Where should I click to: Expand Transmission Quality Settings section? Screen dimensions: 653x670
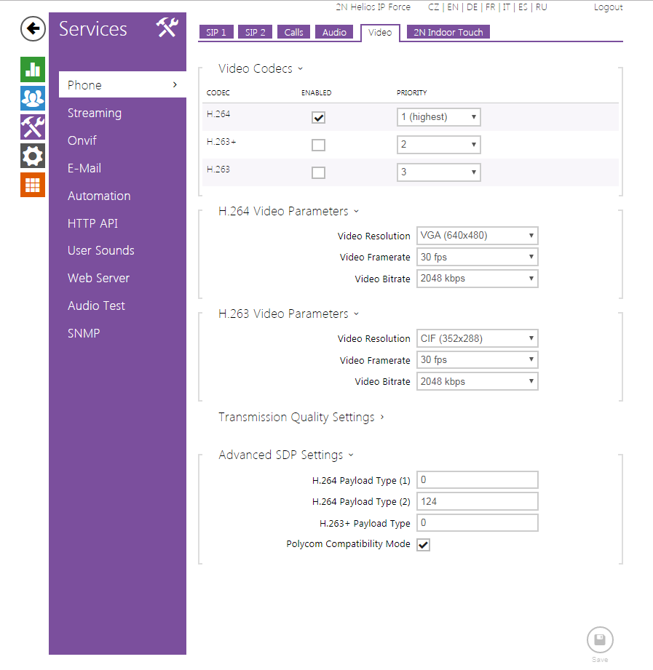coord(301,418)
